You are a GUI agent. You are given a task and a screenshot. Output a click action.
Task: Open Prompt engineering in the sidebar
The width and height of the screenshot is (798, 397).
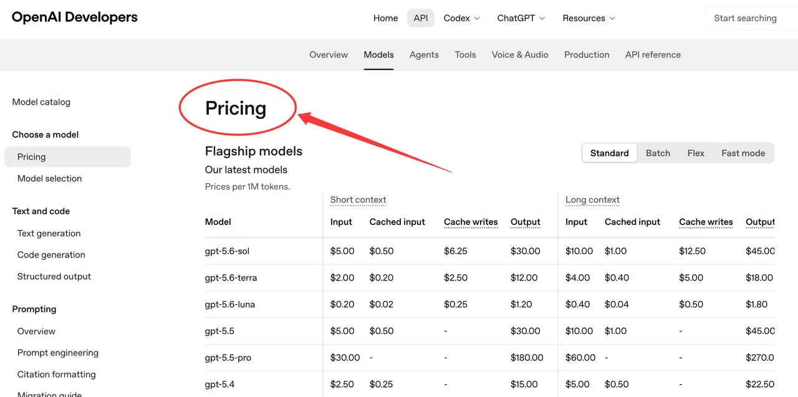coord(58,353)
